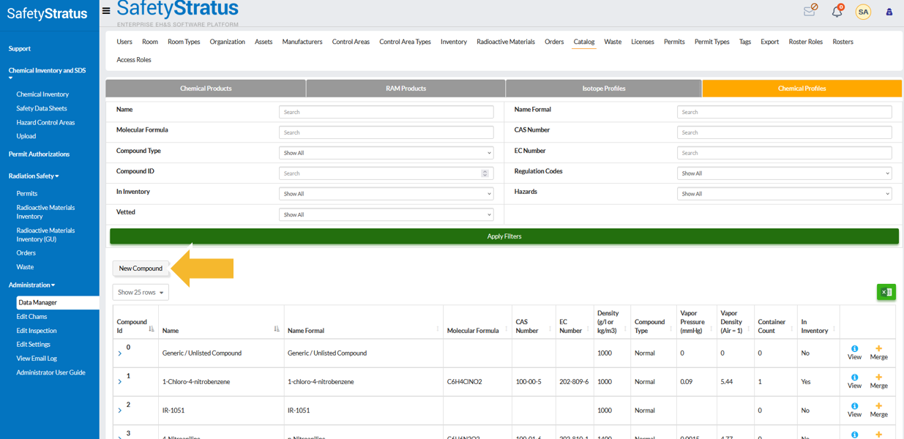Open the Hazards filter dropdown

[x=785, y=194]
